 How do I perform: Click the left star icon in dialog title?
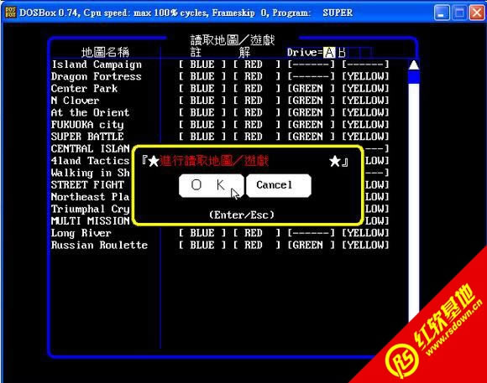click(154, 161)
